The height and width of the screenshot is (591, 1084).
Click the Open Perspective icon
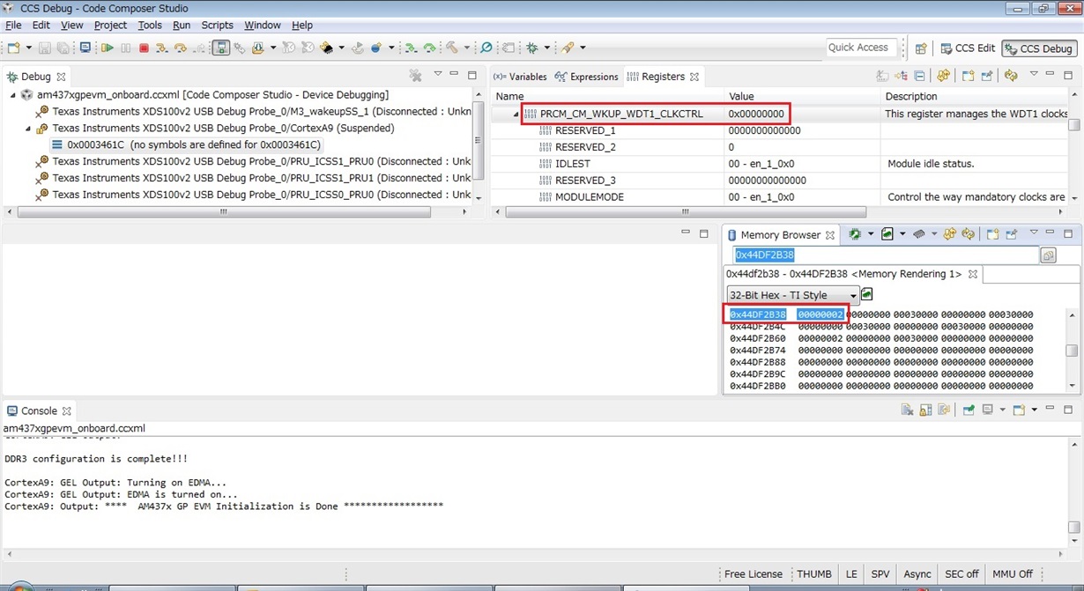click(x=921, y=48)
